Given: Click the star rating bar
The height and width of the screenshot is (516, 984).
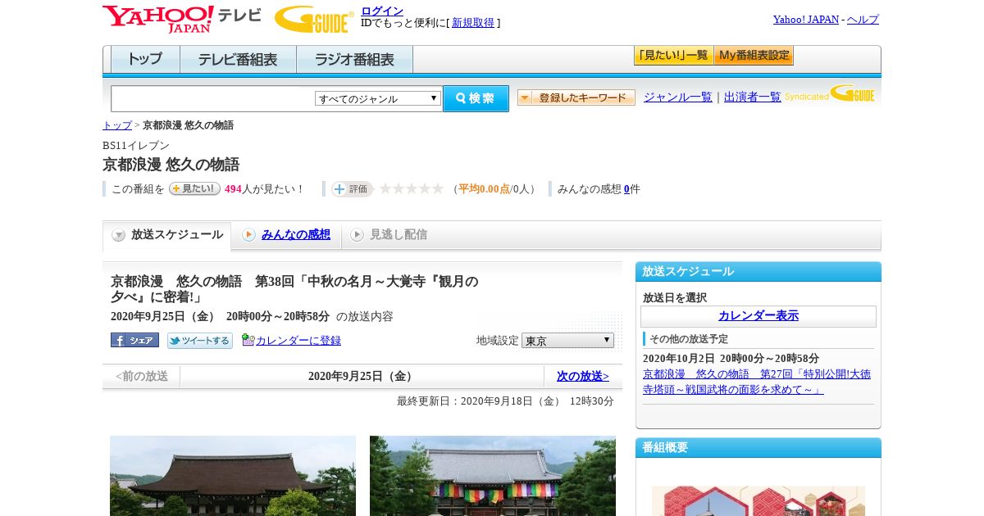Looking at the screenshot, I should pos(411,188).
